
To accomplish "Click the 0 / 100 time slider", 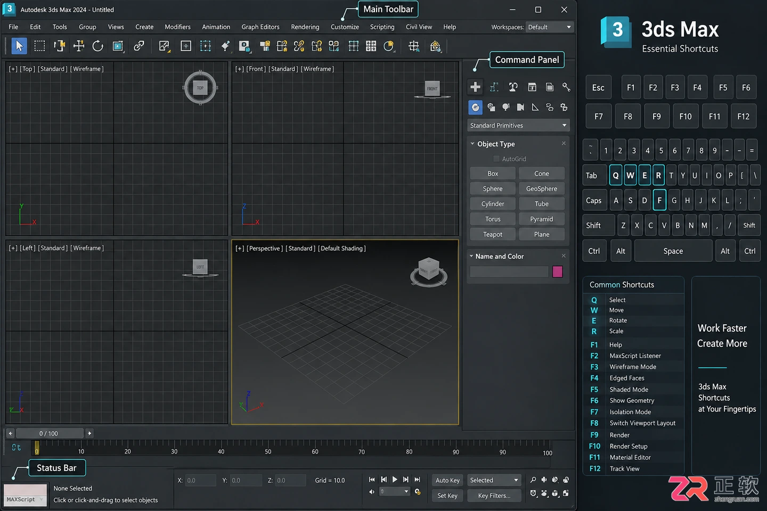I will point(50,433).
